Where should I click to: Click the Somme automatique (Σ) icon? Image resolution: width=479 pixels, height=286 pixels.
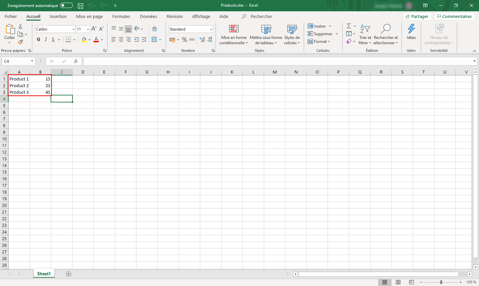pos(349,26)
